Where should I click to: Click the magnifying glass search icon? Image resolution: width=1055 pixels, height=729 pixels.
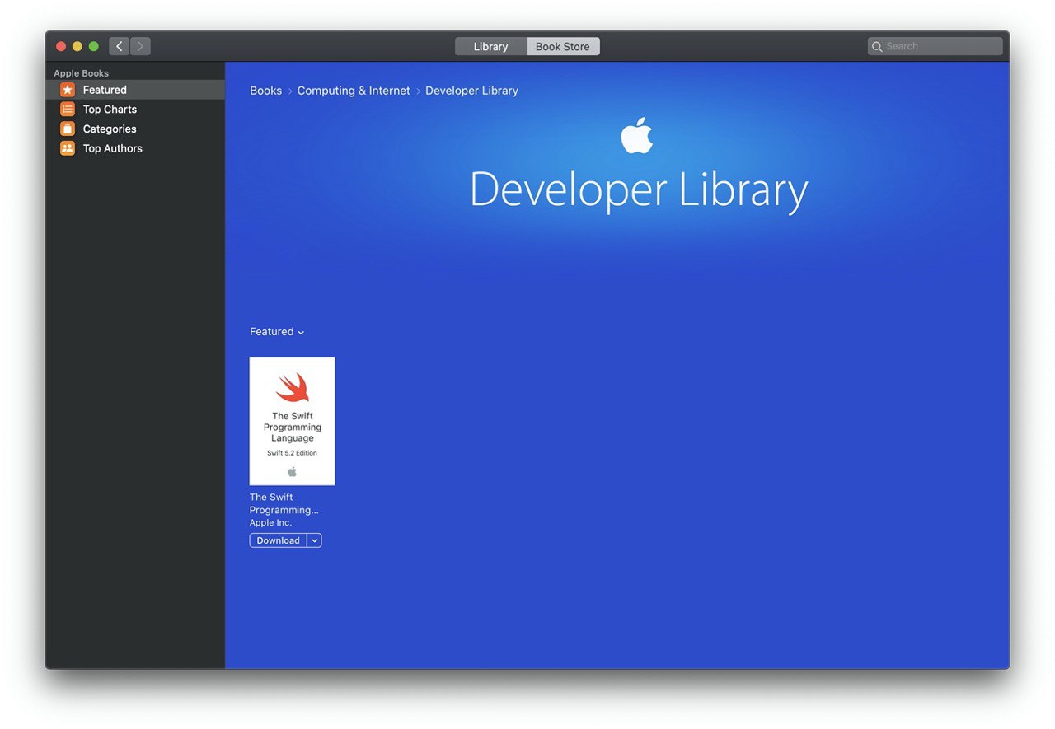(877, 47)
